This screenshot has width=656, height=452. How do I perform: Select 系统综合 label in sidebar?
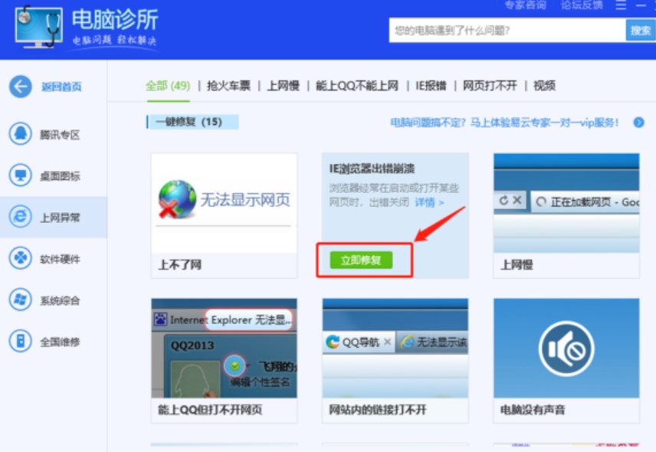click(60, 300)
